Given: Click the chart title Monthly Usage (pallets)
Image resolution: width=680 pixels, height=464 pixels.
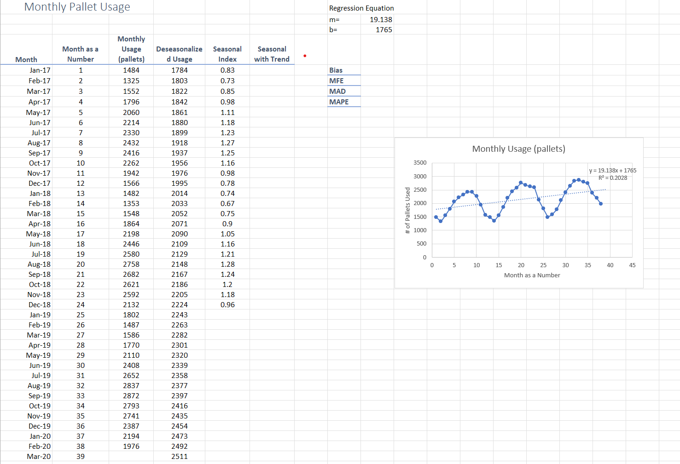Looking at the screenshot, I should click(x=519, y=149).
